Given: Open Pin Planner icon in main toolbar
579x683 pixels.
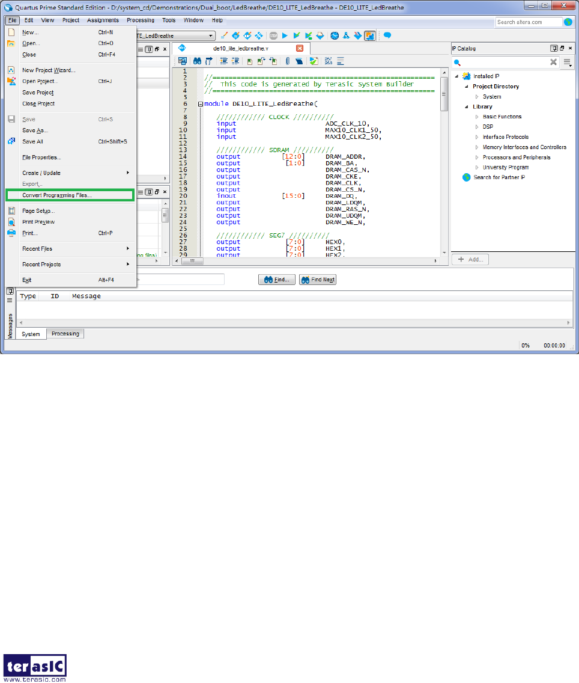Looking at the screenshot, I should [247, 35].
